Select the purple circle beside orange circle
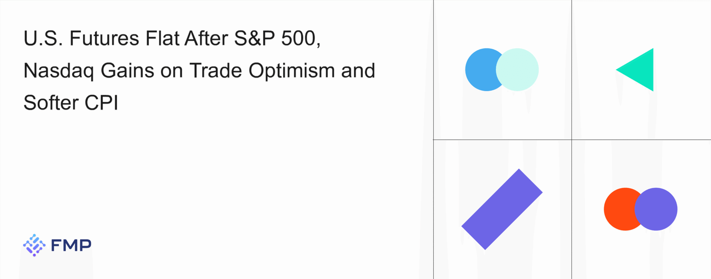 (x=659, y=209)
